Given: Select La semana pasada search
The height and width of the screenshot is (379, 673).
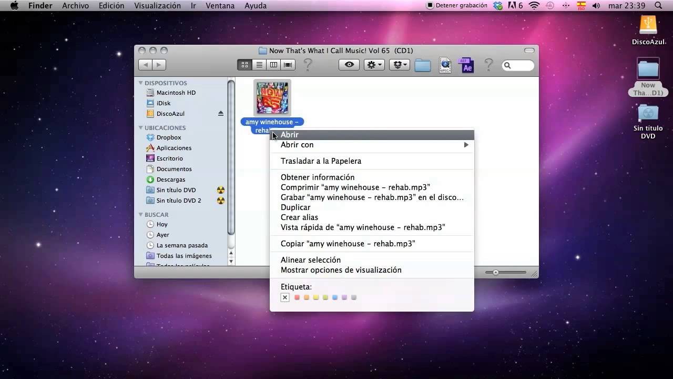Looking at the screenshot, I should [182, 245].
